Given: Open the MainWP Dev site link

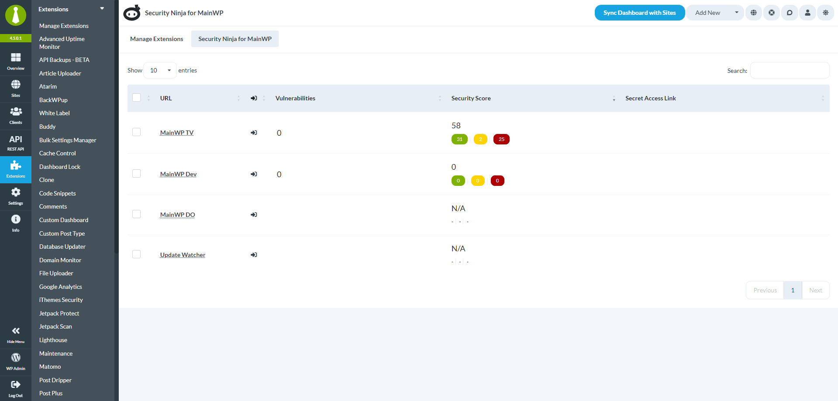Looking at the screenshot, I should coord(178,174).
